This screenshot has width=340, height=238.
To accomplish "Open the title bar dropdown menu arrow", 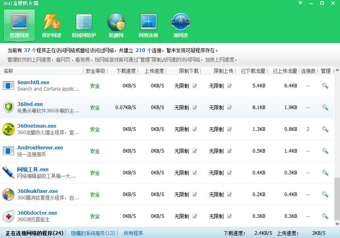I will pos(300,3).
